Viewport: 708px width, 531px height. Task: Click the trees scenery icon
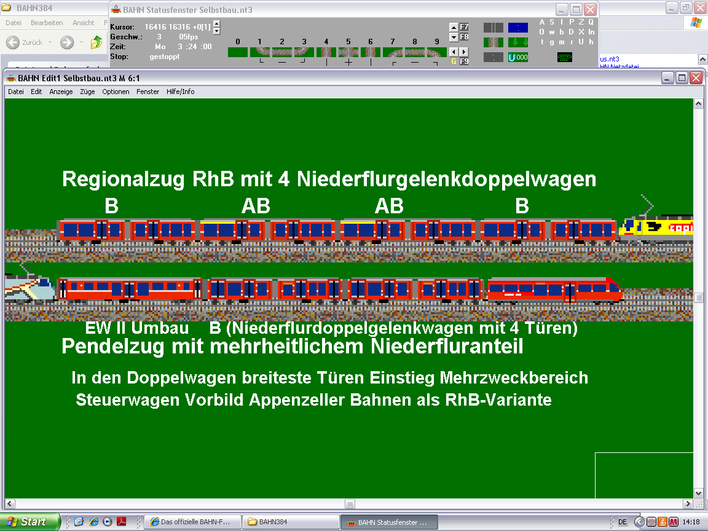(x=518, y=42)
